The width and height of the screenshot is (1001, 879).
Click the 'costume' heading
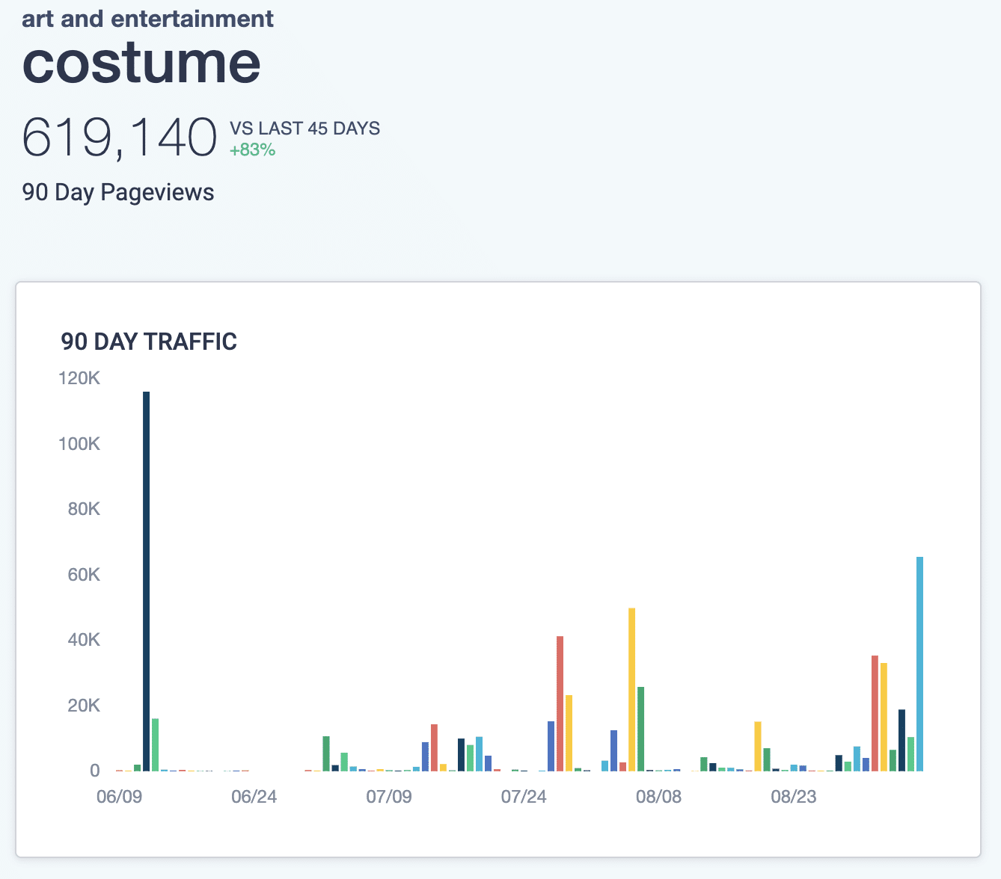tap(141, 62)
